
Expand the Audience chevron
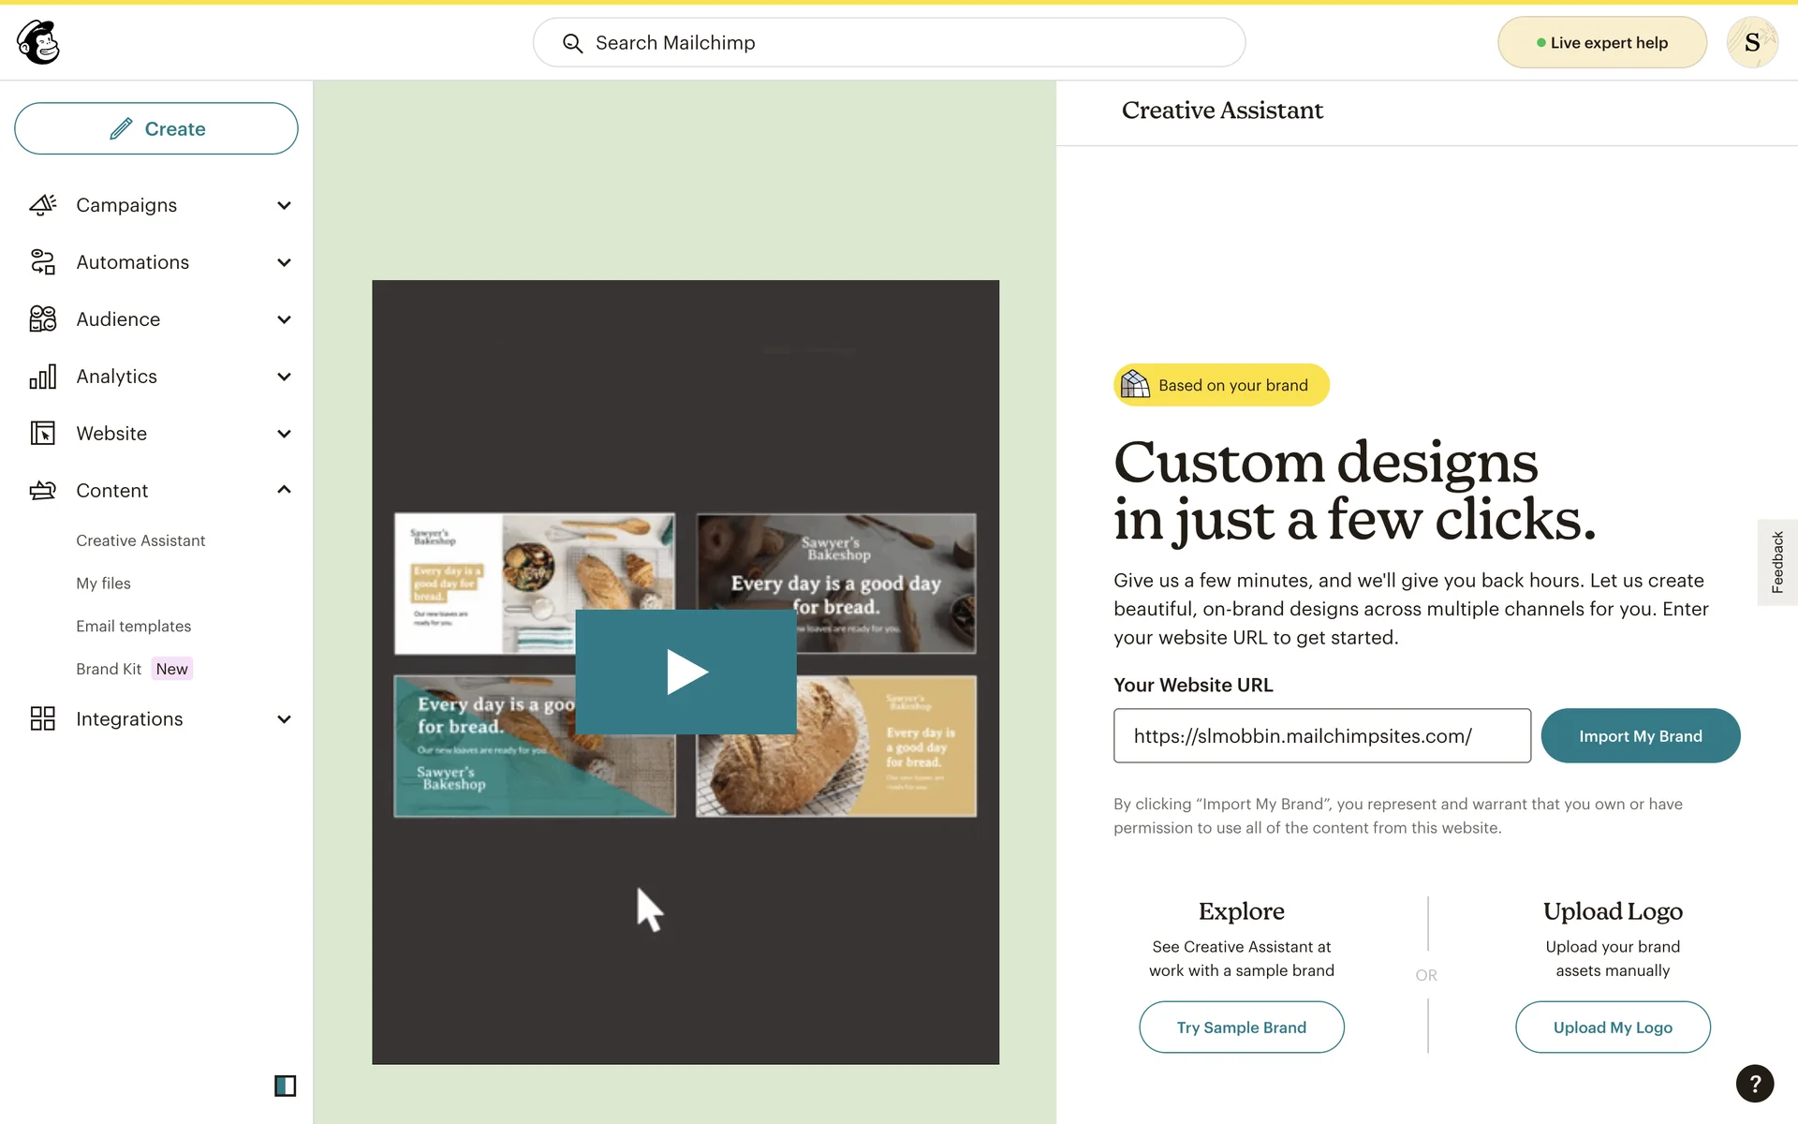click(284, 319)
